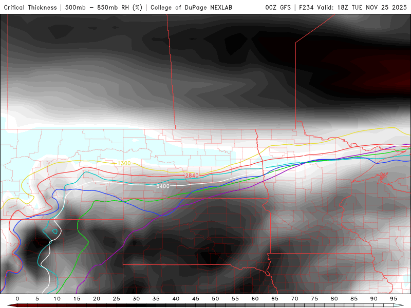Screen dimensions: 411x308
Task: Select the '40' tick on the color scale
Action: point(176,299)
